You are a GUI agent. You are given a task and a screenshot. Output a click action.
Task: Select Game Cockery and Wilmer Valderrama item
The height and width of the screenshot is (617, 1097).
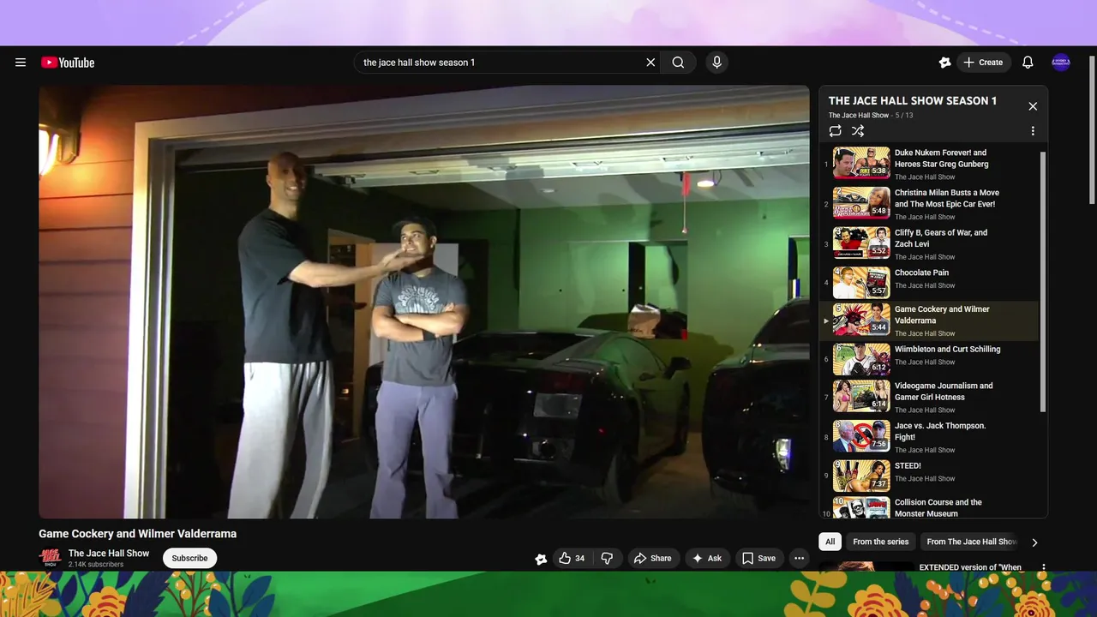click(930, 320)
